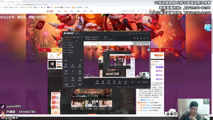Click the Douyu search magnifier icon
The width and height of the screenshot is (213, 120).
[x=133, y=11]
